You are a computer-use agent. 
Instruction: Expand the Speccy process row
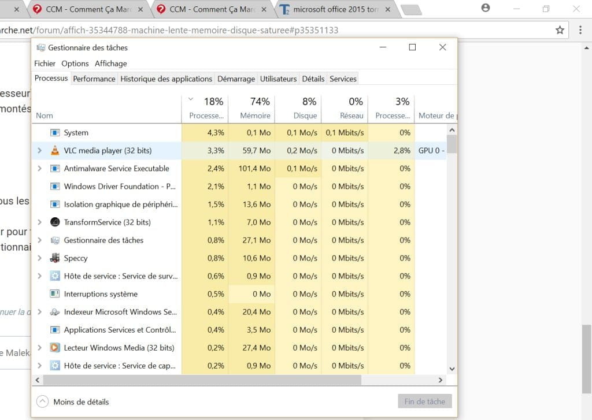tap(40, 258)
